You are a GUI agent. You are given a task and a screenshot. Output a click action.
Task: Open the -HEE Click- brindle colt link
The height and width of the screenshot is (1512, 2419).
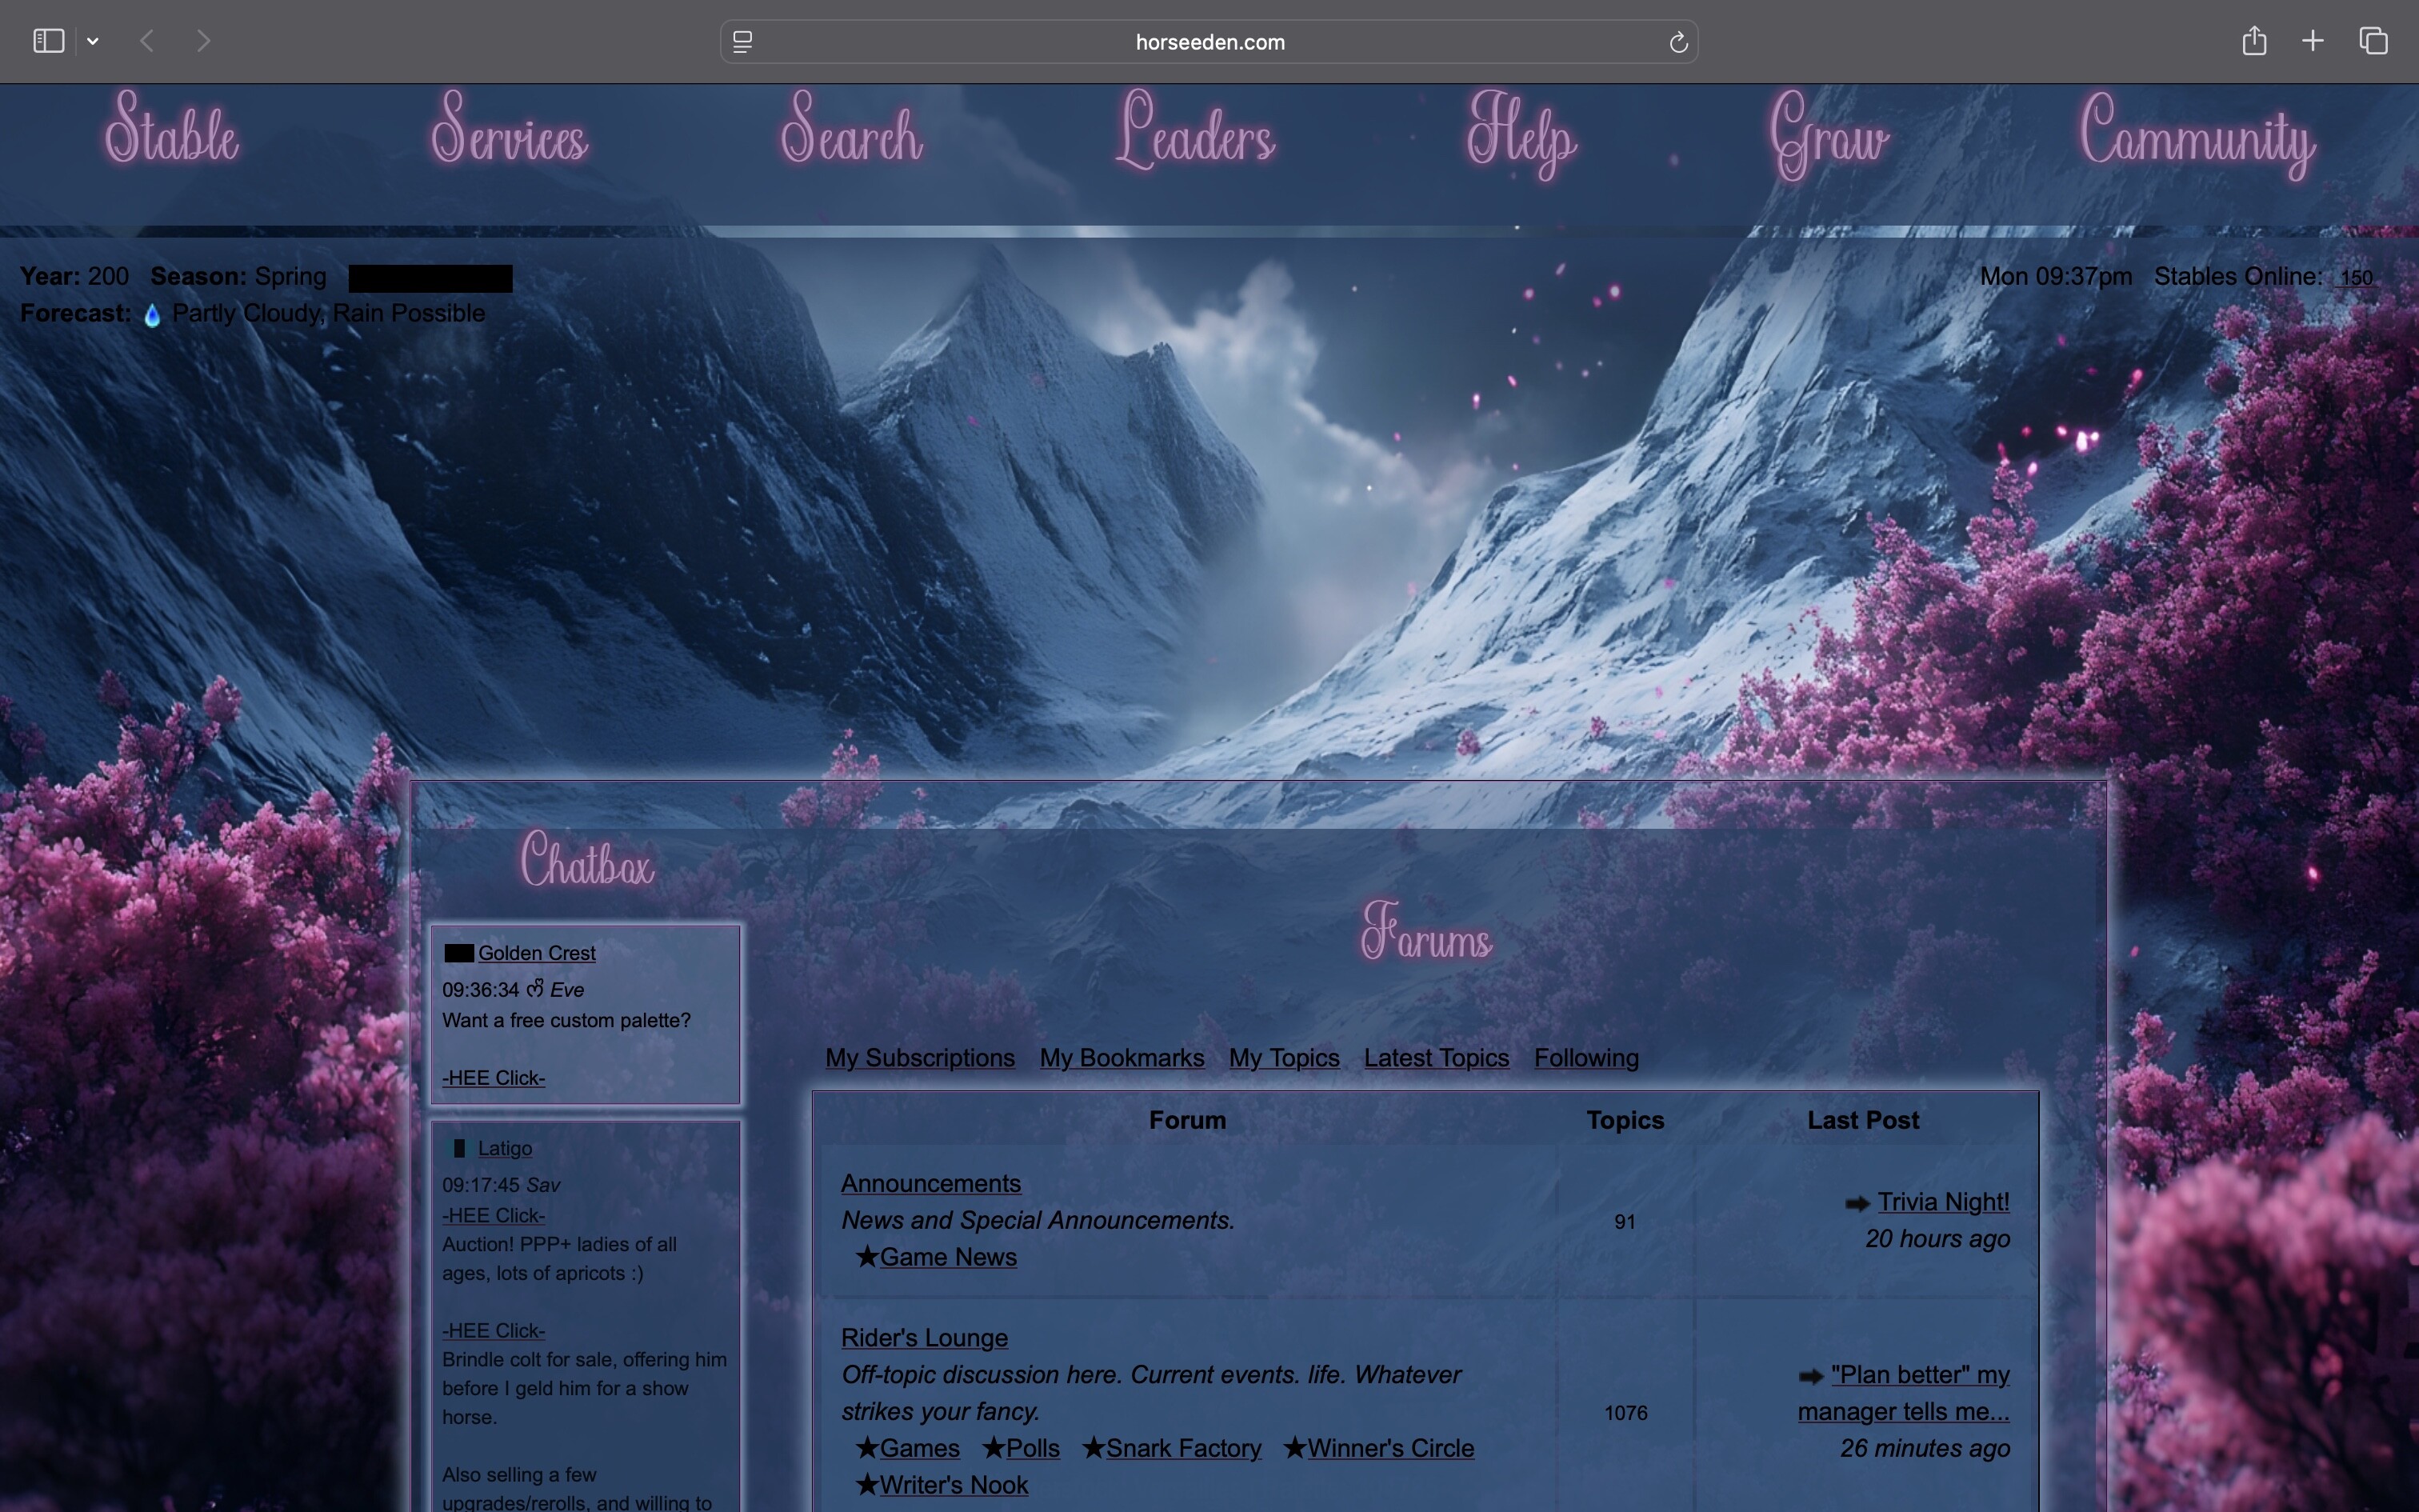point(494,1330)
